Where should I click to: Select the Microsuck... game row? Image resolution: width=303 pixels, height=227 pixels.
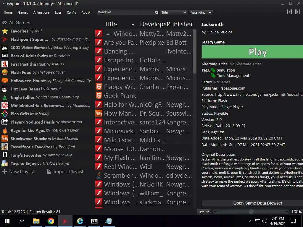144,131
